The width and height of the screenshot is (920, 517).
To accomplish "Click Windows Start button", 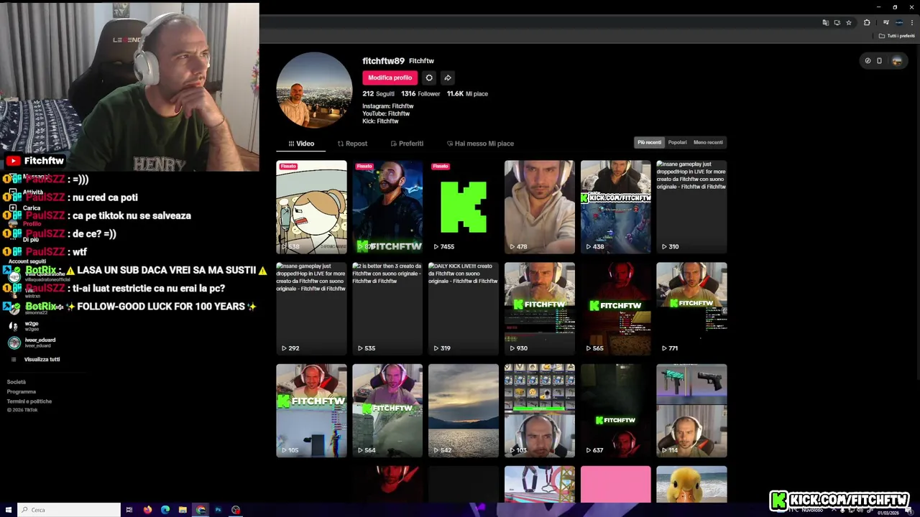I will [x=8, y=510].
